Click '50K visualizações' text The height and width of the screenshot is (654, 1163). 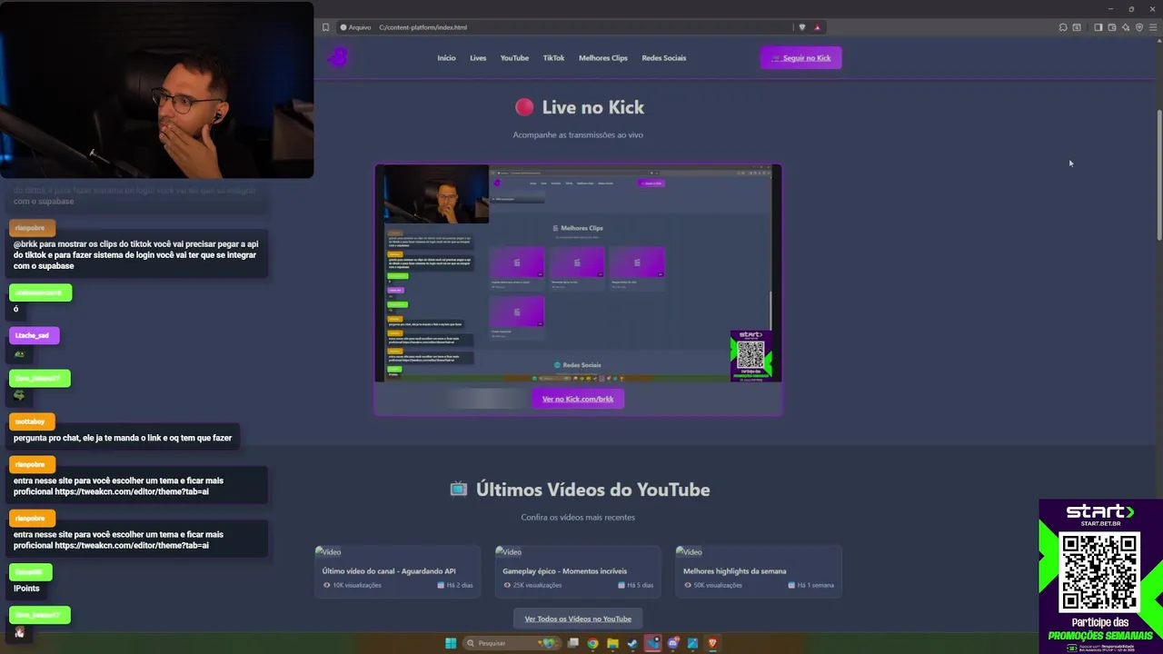(719, 585)
